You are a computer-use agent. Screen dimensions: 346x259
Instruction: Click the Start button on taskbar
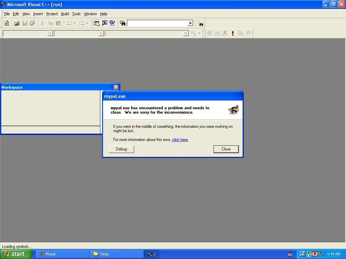point(16,254)
